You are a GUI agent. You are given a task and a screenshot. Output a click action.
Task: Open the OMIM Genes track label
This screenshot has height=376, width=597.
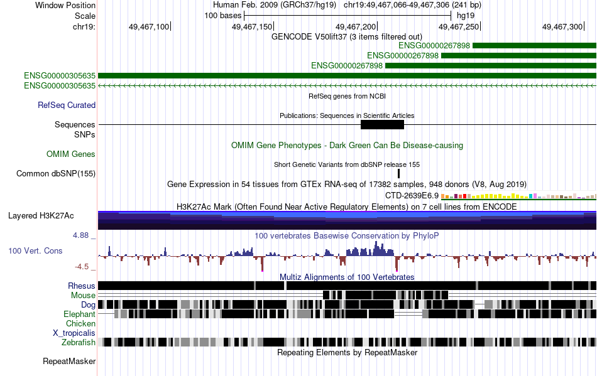pos(71,154)
